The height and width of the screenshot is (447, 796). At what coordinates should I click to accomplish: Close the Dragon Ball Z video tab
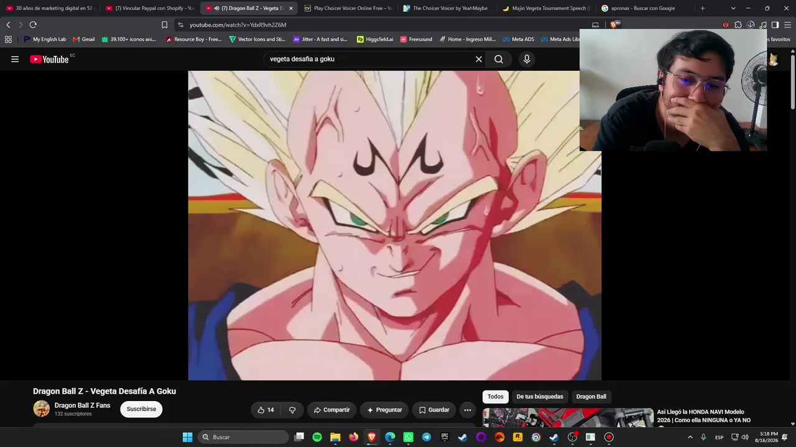(290, 9)
